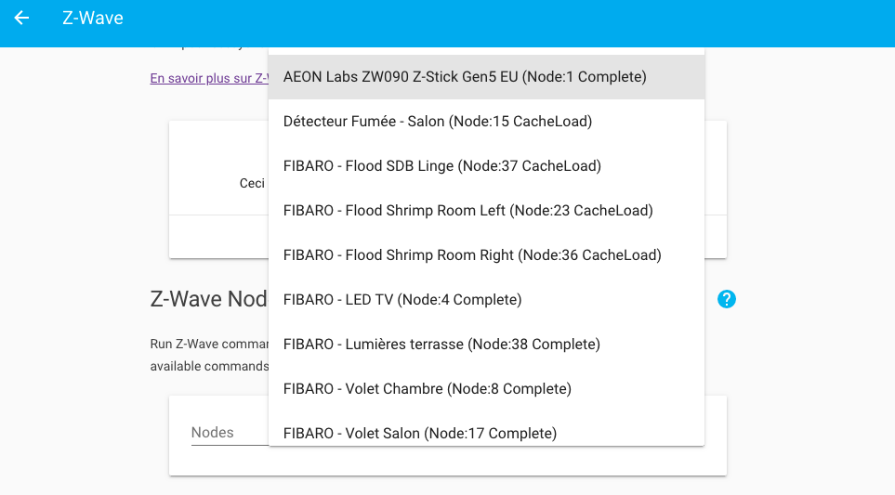Choose Détecteur Fumée - Salon node
The height and width of the screenshot is (495, 895).
(438, 122)
